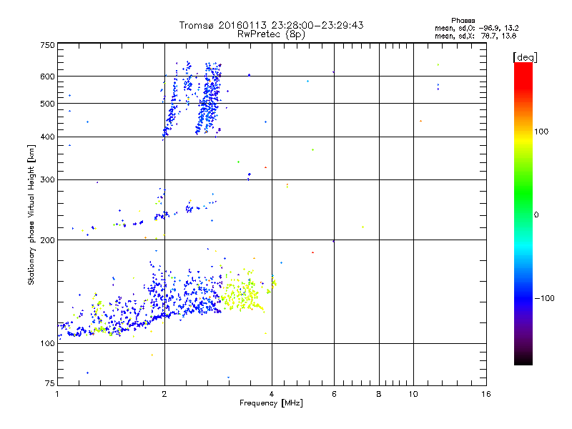Click the x-axis tick label '8'

point(379,394)
